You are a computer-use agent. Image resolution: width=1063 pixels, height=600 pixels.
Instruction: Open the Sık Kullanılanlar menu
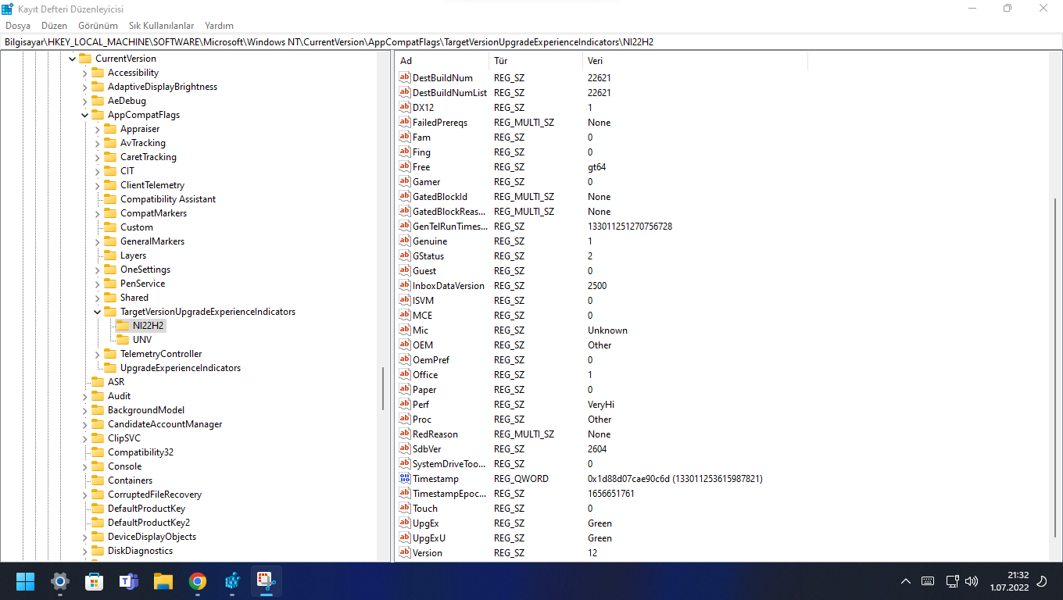[161, 26]
